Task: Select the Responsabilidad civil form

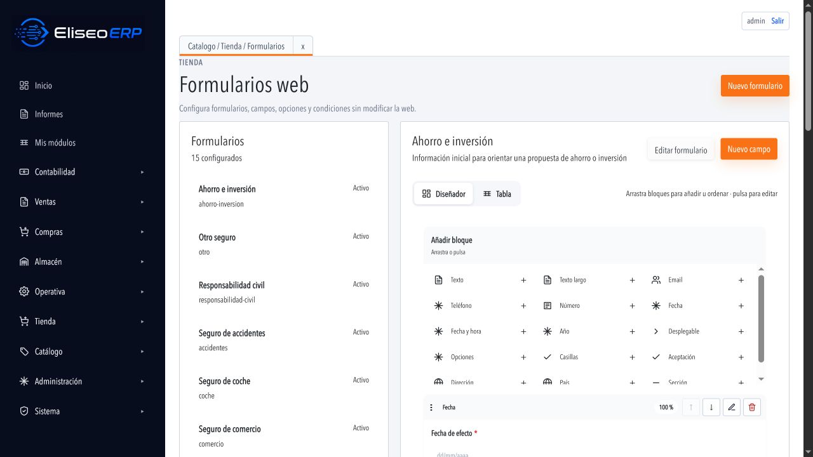Action: tap(284, 292)
